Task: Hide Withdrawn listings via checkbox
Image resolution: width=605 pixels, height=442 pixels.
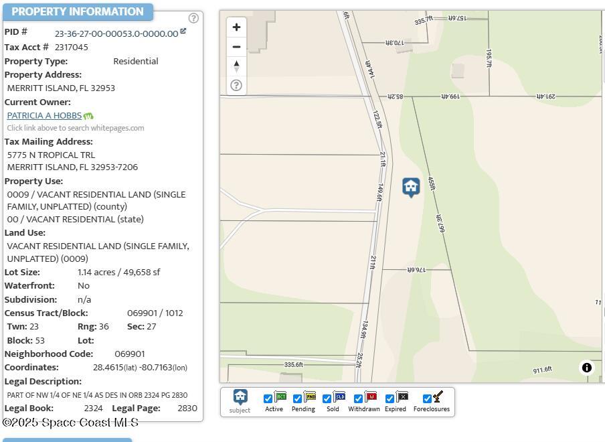Action: (358, 398)
